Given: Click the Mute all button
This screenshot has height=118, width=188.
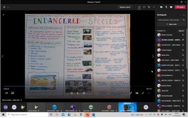Looking at the screenshot, I should coord(181,31).
